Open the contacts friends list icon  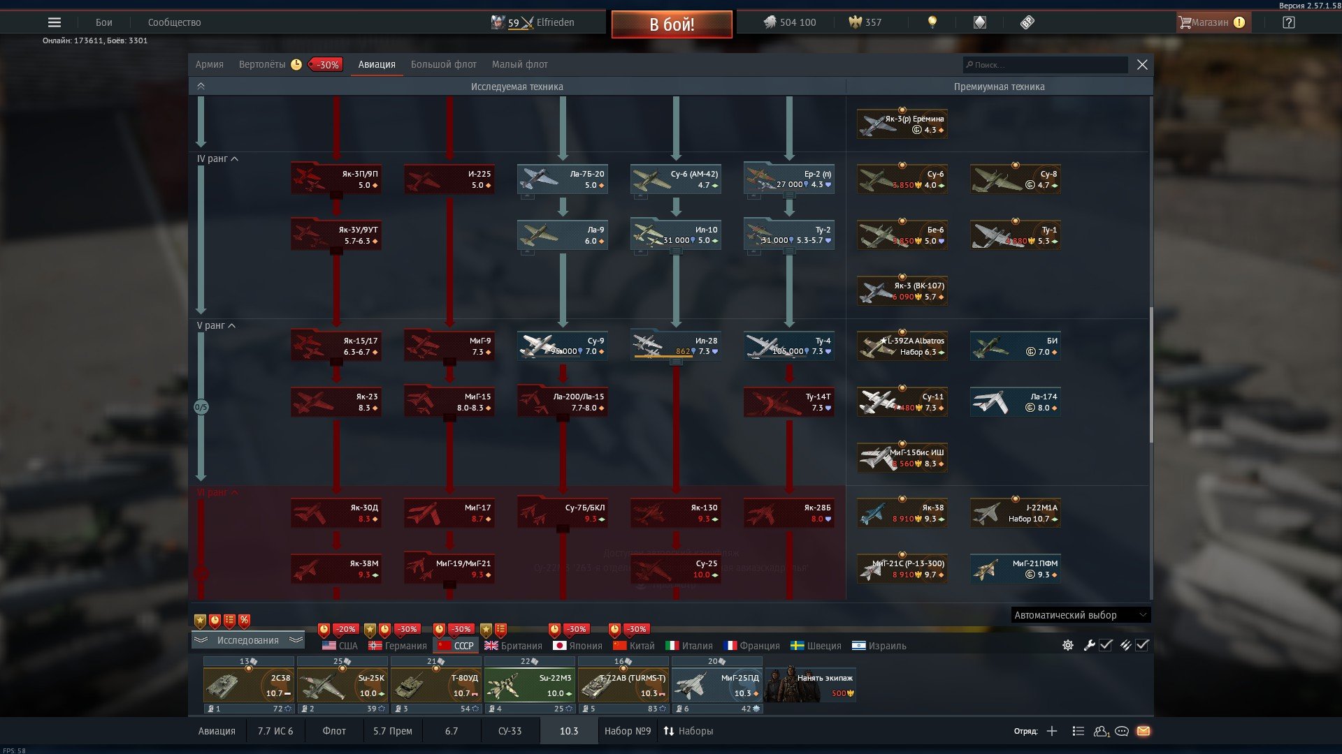[x=1102, y=731]
